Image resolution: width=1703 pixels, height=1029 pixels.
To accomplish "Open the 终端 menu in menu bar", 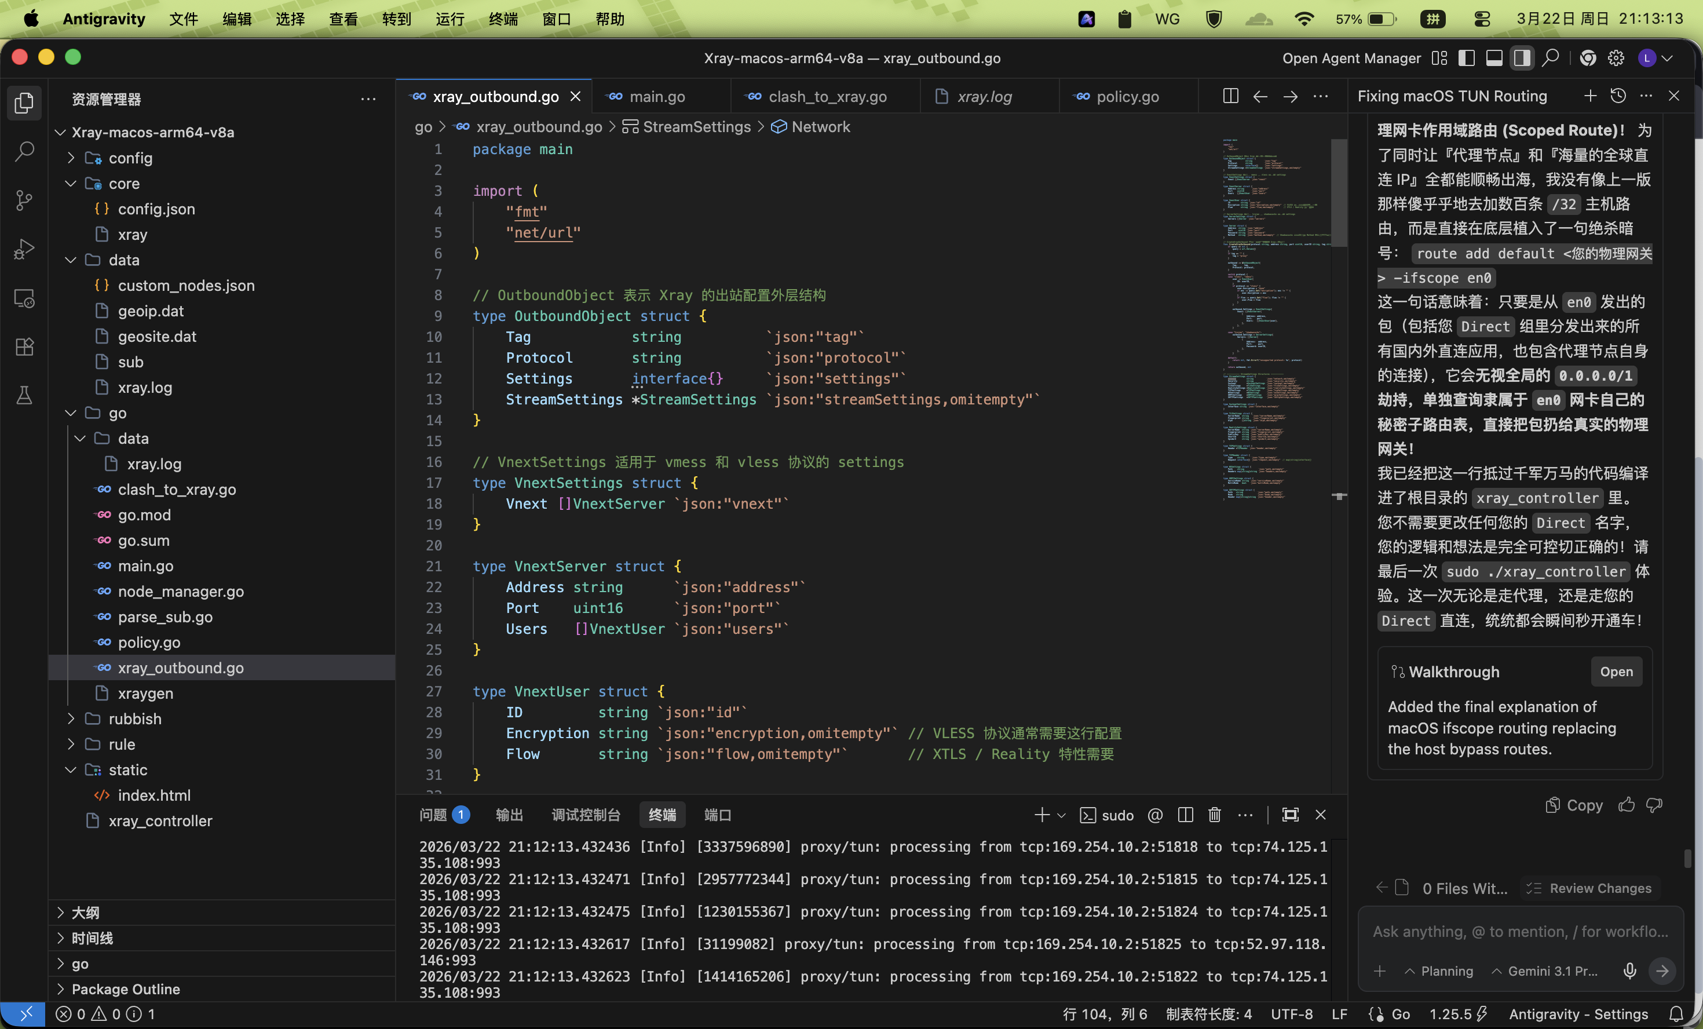I will [x=502, y=19].
